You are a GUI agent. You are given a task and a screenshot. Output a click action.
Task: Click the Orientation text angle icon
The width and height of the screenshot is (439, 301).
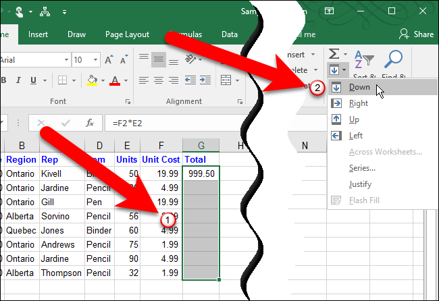click(x=190, y=59)
